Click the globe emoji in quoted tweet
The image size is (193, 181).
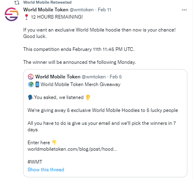point(31,84)
